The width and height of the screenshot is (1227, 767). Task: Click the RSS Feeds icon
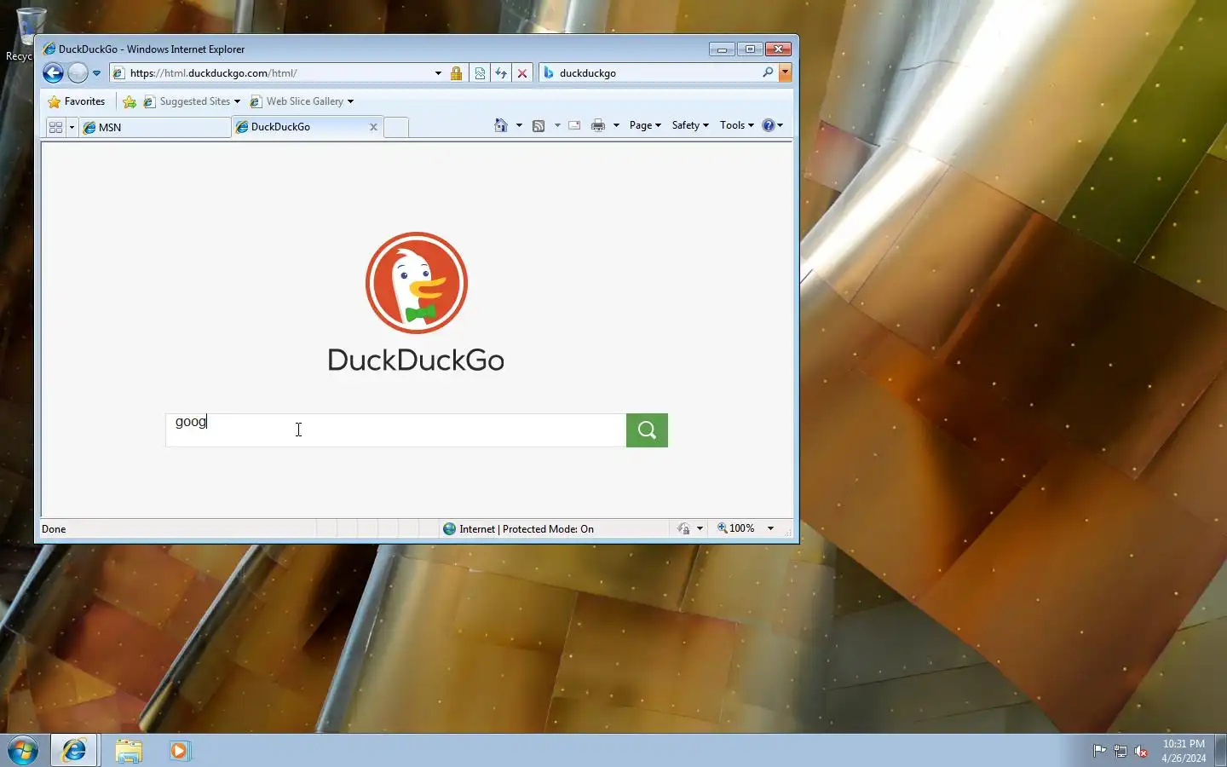(539, 125)
